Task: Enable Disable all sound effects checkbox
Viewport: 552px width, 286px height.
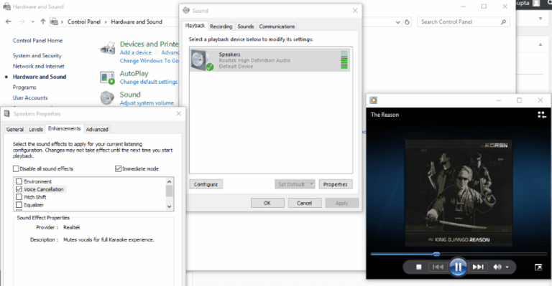Action: tap(16, 168)
